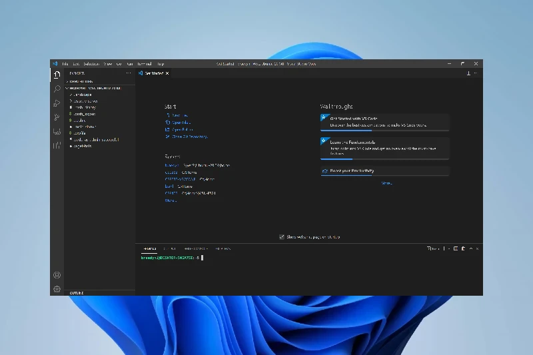Click the New File icon under Start

tap(167, 115)
